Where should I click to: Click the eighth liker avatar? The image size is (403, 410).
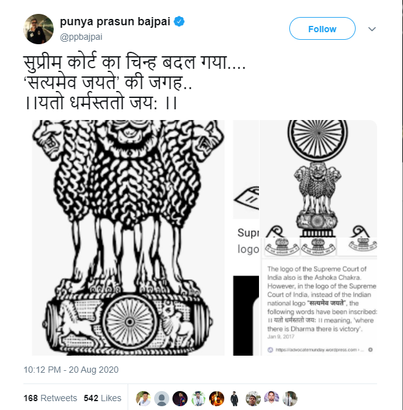pos(272,399)
